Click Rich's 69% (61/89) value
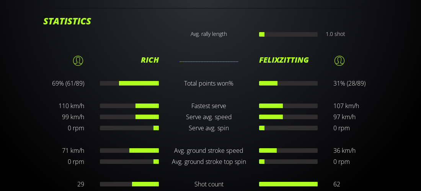 coord(68,83)
